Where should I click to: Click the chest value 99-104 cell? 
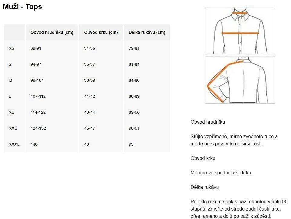coord(37,80)
